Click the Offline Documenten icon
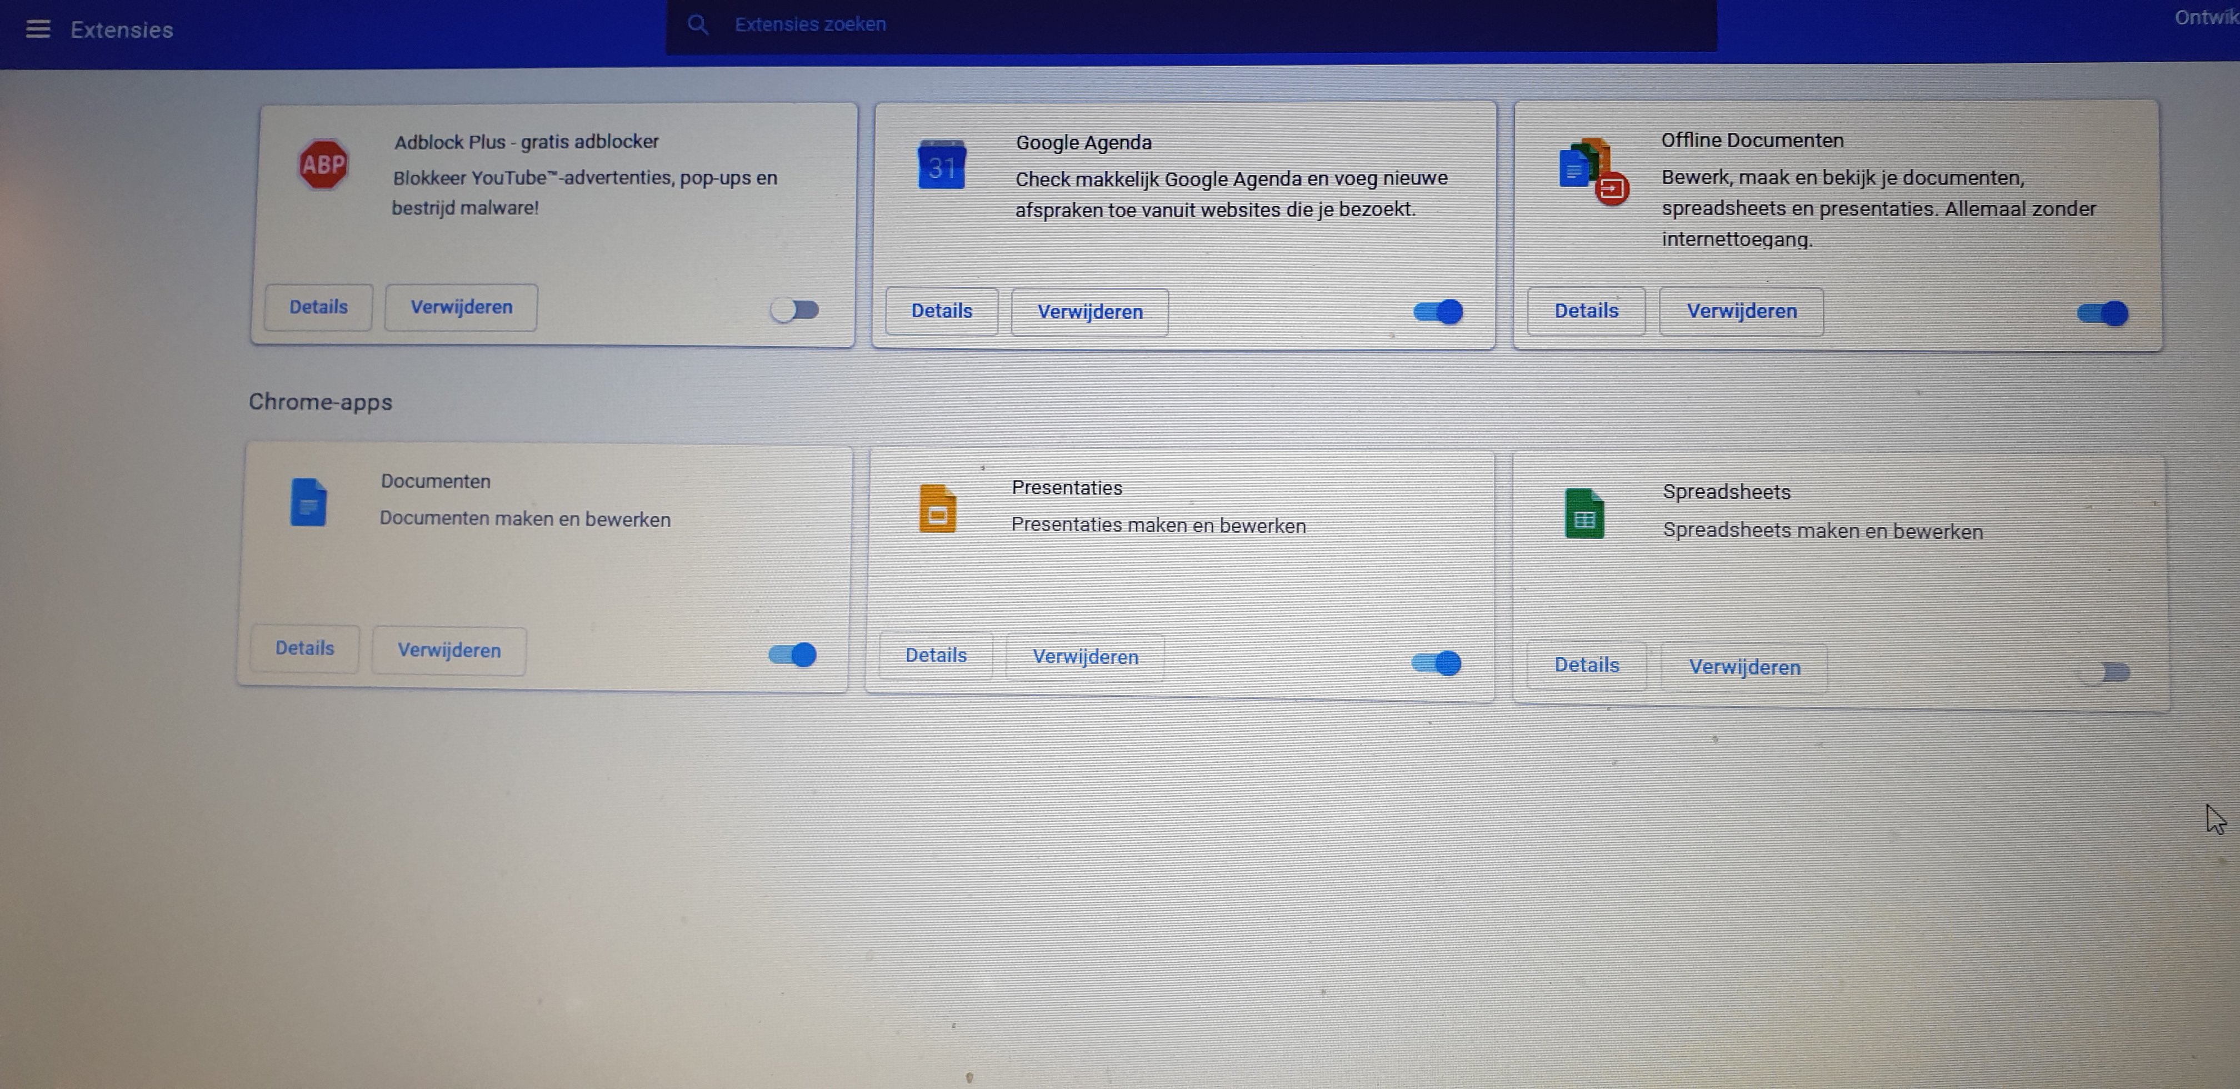Viewport: 2240px width, 1089px height. coord(1593,171)
